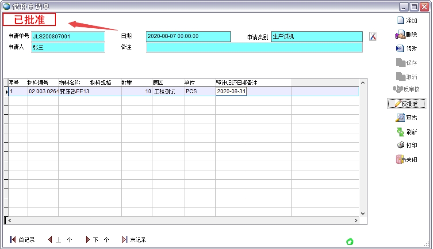
Task: Click the clear icon beside 申请类别
Action: tap(373, 37)
